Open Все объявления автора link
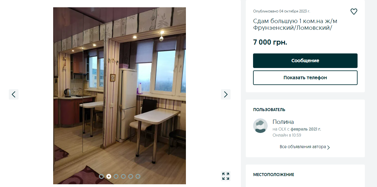The width and height of the screenshot is (377, 187). [303, 147]
